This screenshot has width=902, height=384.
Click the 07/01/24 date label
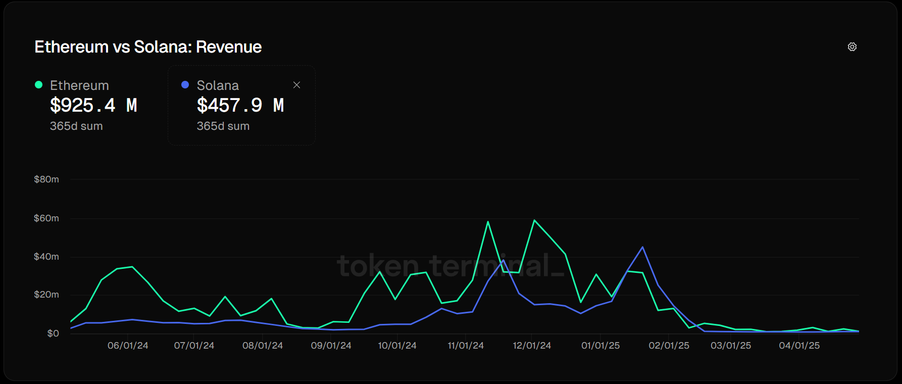[194, 346]
